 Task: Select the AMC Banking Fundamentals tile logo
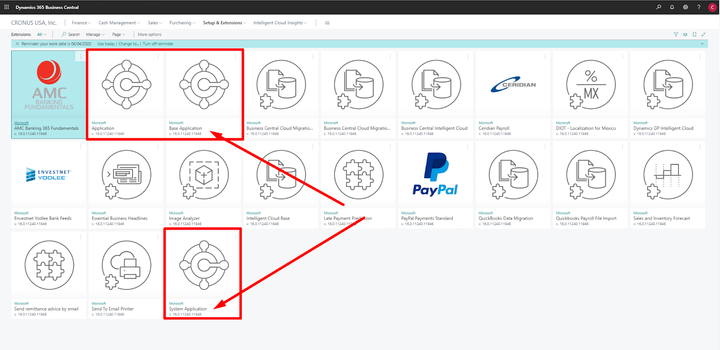49,85
